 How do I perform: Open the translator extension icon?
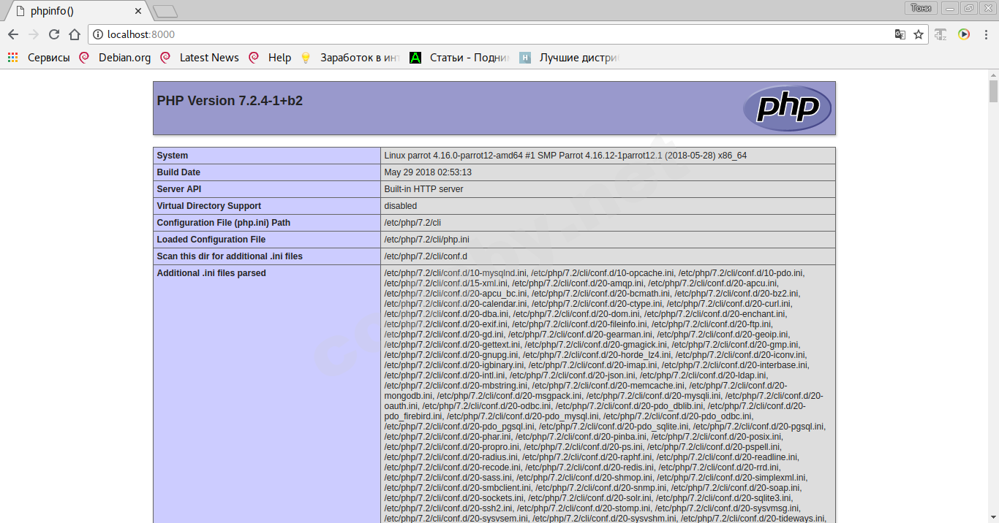941,34
